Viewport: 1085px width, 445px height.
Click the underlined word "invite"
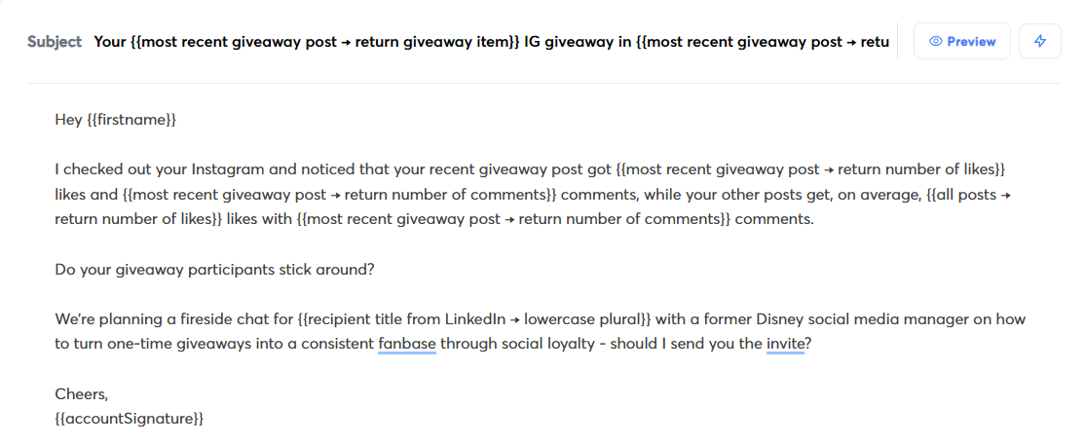point(785,344)
